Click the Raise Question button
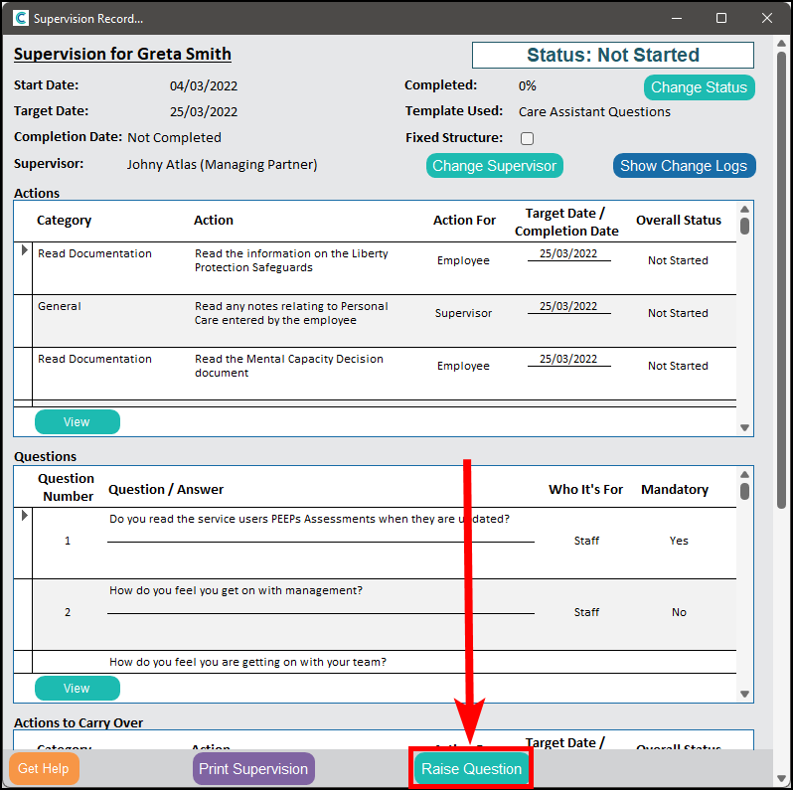The height and width of the screenshot is (790, 793). tap(471, 769)
